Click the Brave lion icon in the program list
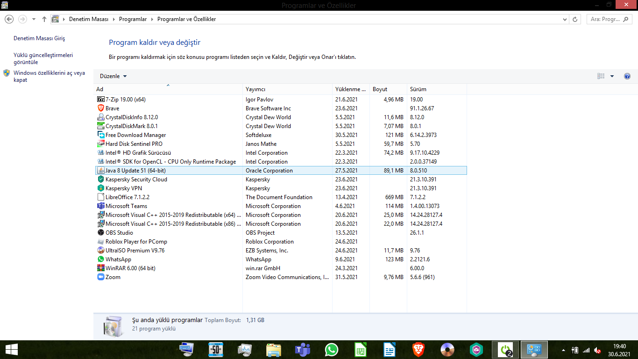This screenshot has width=638, height=359. (101, 108)
